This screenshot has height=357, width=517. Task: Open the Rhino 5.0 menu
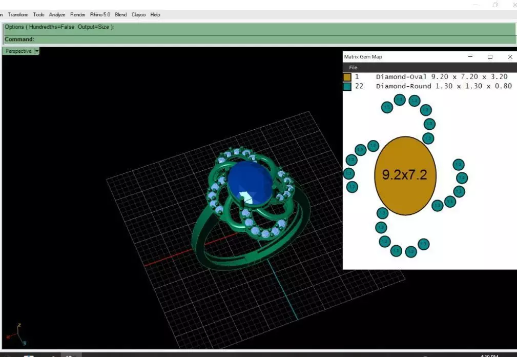pos(100,14)
